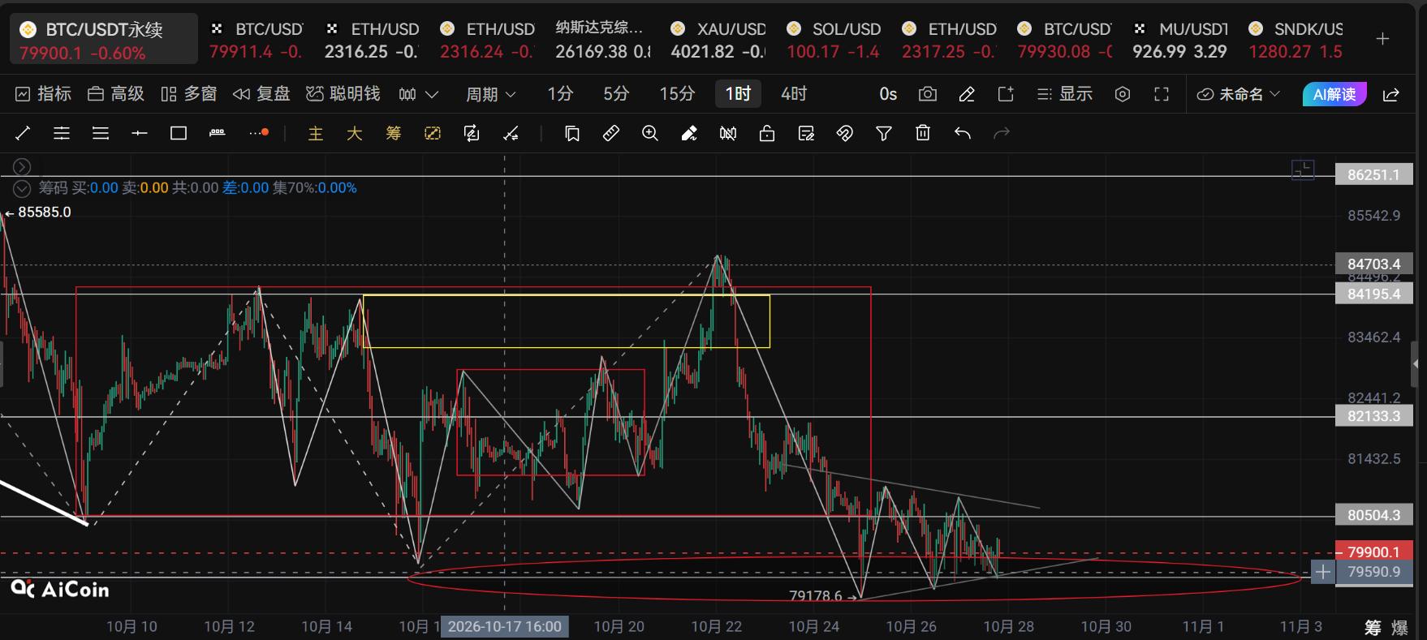Collapse the 筹码 indicator row arrow
The image size is (1427, 640).
[22, 188]
